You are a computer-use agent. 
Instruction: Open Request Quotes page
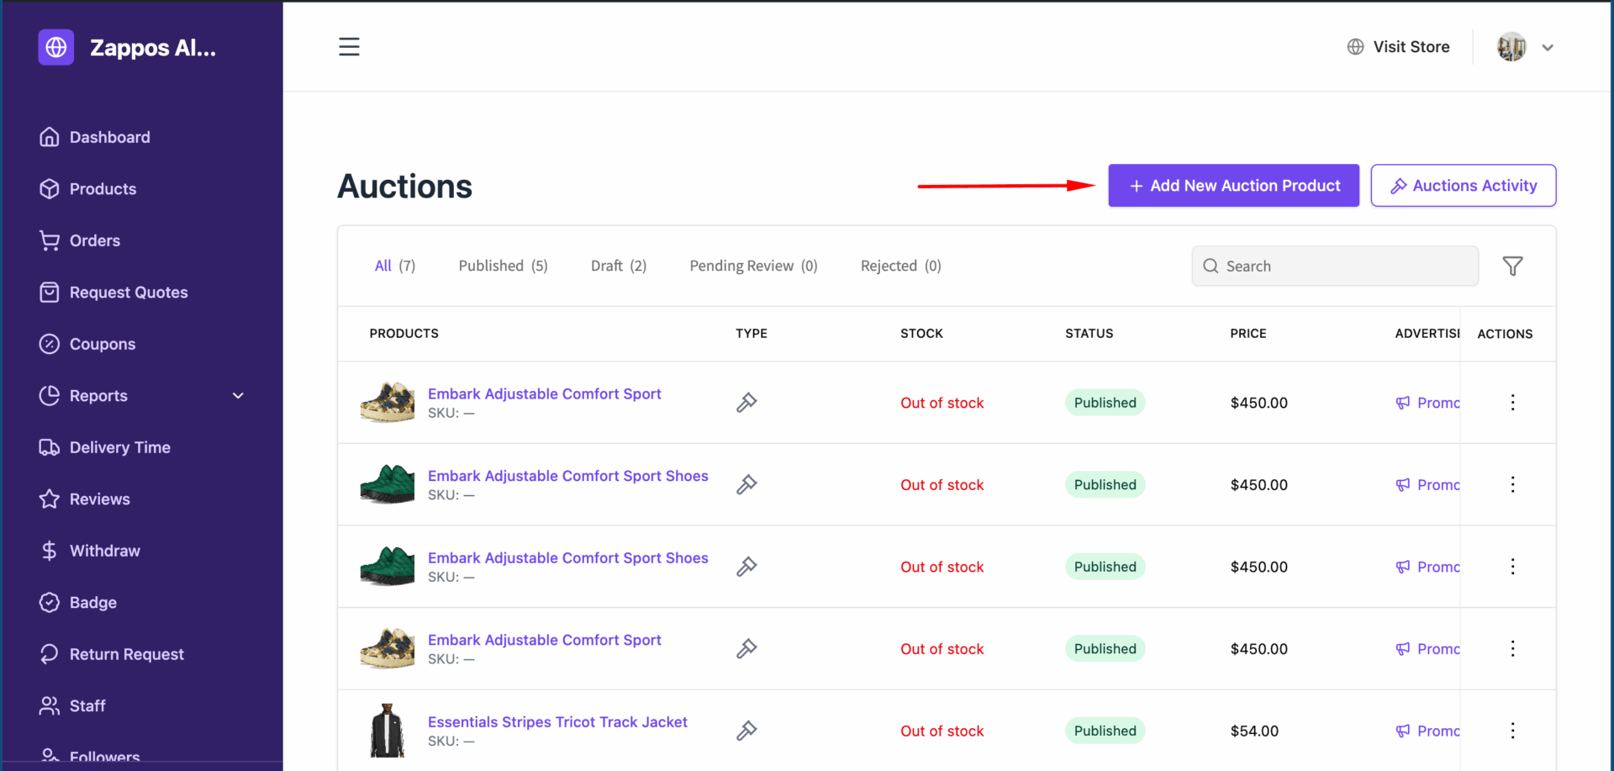coord(113,293)
